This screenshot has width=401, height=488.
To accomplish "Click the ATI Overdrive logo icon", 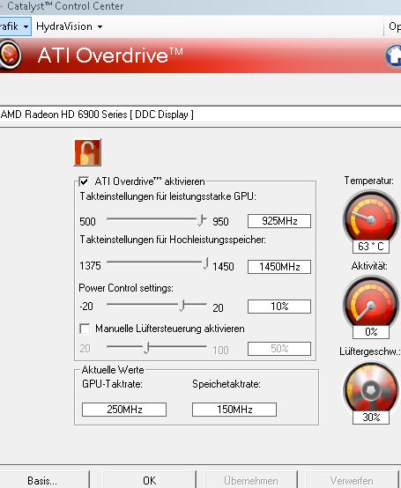I will point(10,55).
